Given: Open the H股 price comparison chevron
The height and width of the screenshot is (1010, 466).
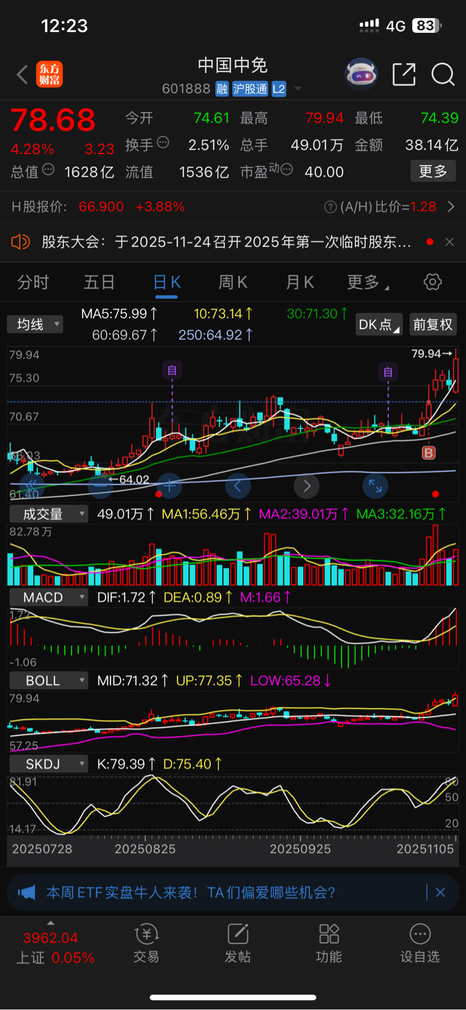Looking at the screenshot, I should pyautogui.click(x=451, y=207).
